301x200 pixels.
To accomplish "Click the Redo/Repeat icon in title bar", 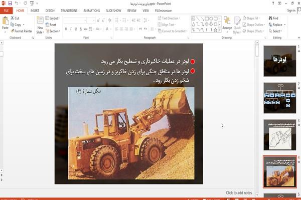I will tap(25, 3).
